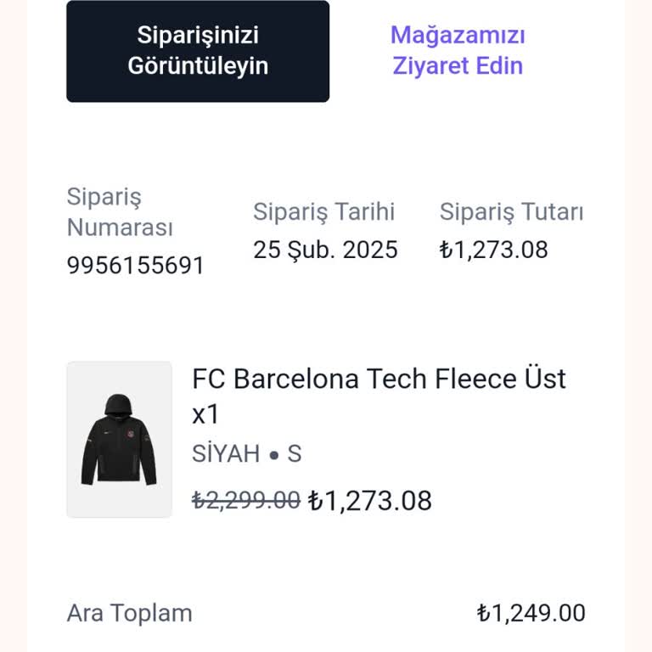Click the Siparişinizi Görüntüleyin button

[198, 51]
